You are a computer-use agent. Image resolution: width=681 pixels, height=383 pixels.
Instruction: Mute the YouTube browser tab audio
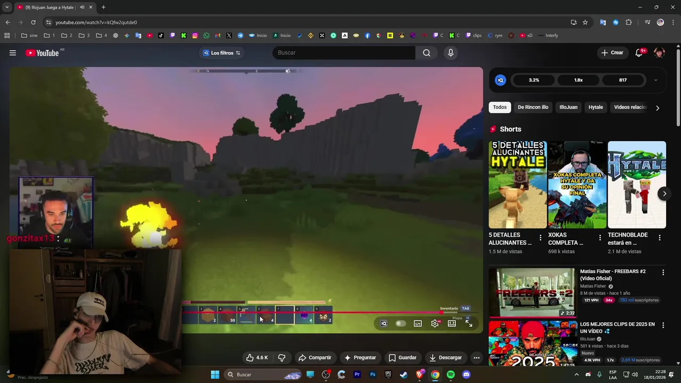[x=82, y=7]
